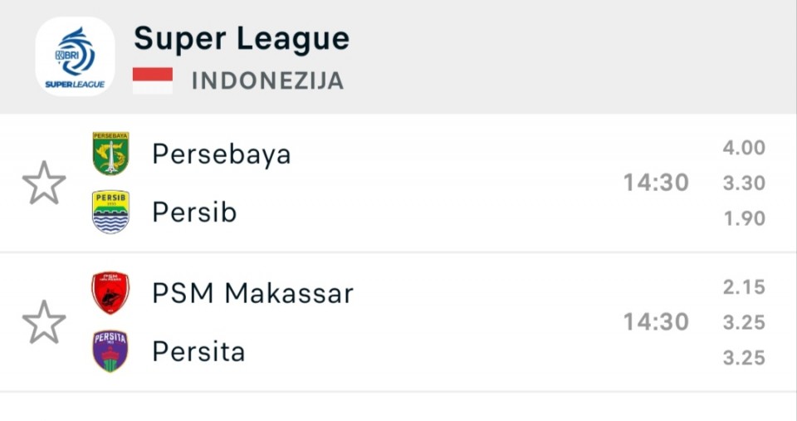This screenshot has width=797, height=421.
Task: Select the 1.90 odds for Persib
Action: 743,219
